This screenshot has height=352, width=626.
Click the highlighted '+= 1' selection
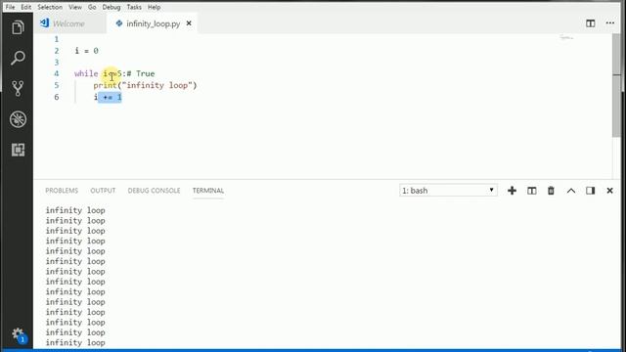110,97
